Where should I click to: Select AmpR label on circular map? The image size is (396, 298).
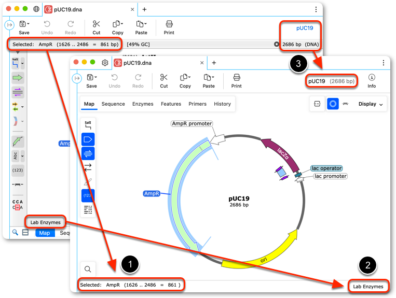click(x=152, y=193)
